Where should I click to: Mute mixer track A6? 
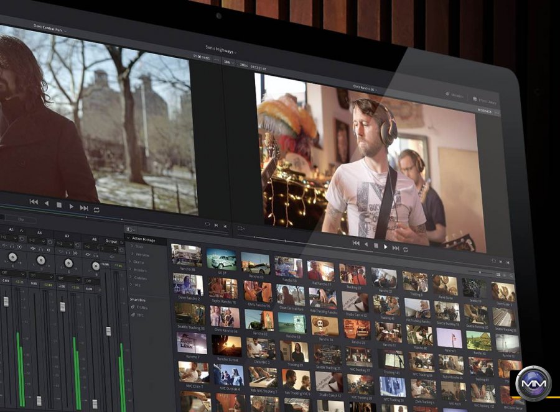click(33, 248)
